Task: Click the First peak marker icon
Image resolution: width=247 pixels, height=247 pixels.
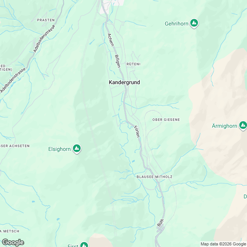Action: 84,245
